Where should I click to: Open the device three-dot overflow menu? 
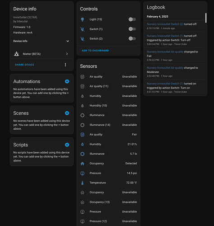(x=65, y=65)
